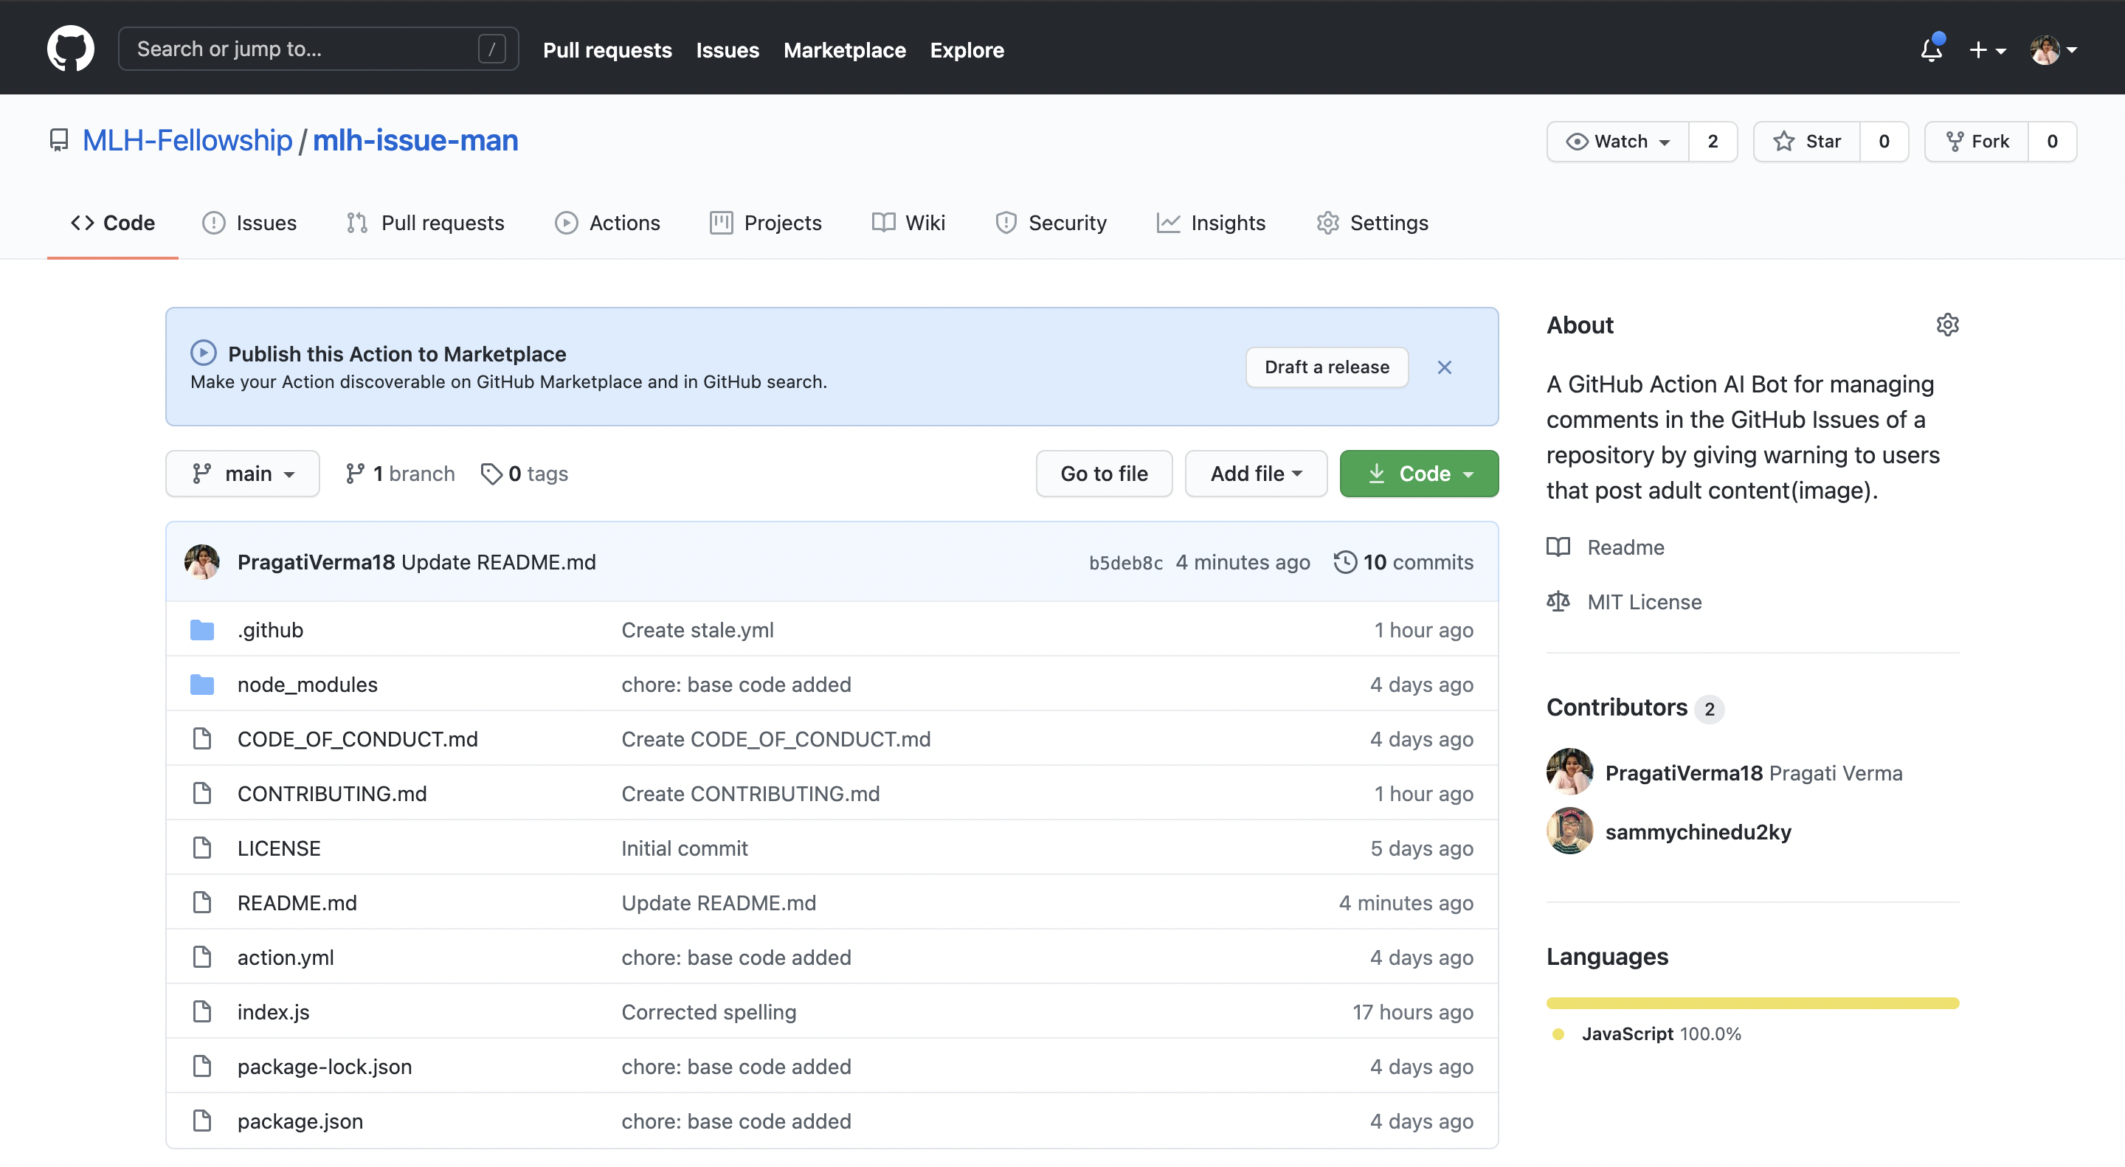Click the MIT License scales icon
Viewport: 2125px width, 1167px height.
click(1559, 601)
